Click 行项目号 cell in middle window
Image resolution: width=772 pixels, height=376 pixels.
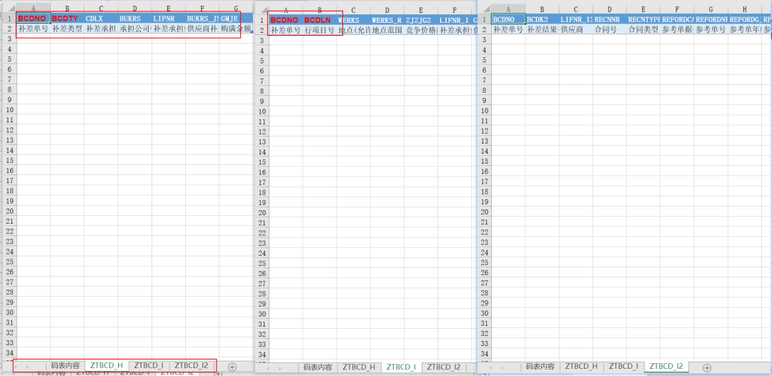320,30
